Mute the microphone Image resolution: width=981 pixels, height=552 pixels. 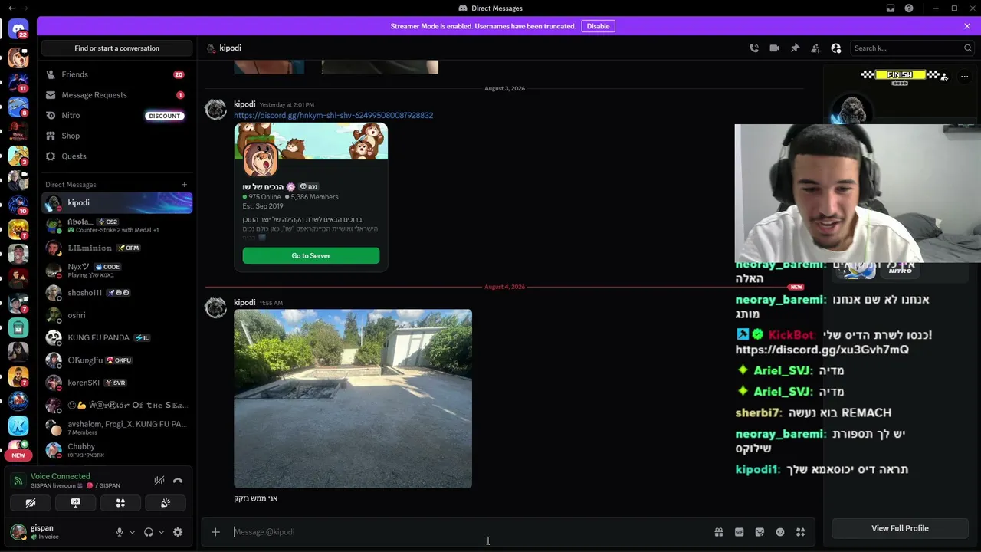tap(120, 532)
